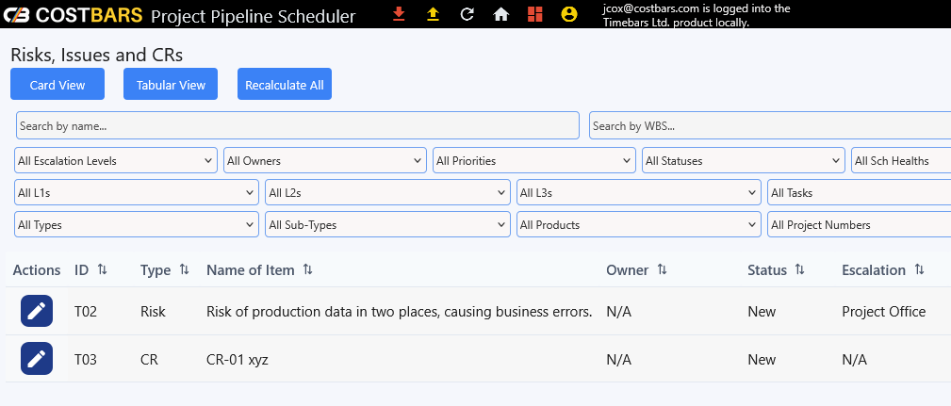Click the yellow upload arrow icon
This screenshot has height=406, width=951.
coord(433,14)
